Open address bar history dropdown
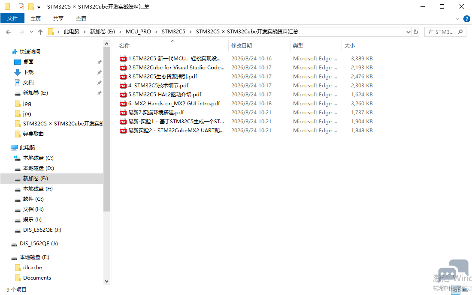Screen dimensions: 472x295 (408, 32)
